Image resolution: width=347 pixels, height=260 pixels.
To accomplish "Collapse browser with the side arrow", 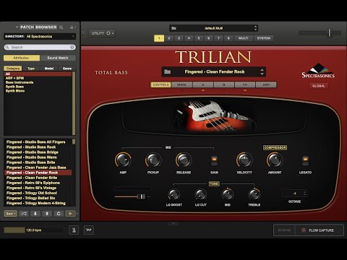I will 83,32.
